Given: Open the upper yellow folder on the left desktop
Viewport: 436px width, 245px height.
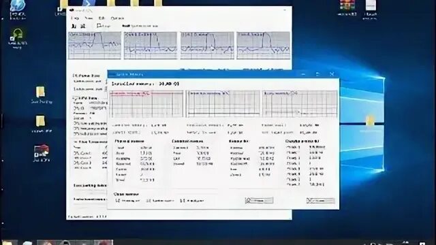Looking at the screenshot, I should (41, 95).
